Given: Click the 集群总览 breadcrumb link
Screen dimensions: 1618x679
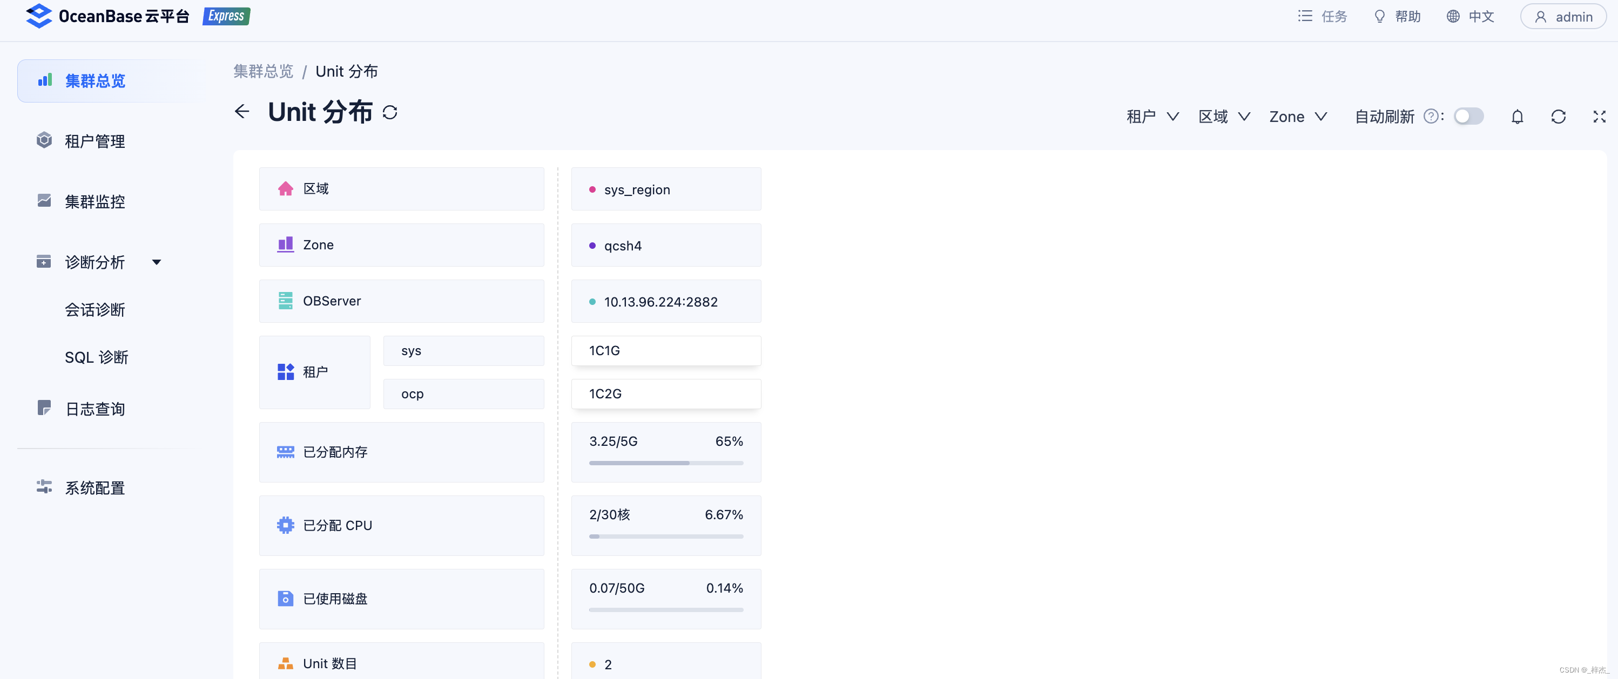Looking at the screenshot, I should [263, 72].
